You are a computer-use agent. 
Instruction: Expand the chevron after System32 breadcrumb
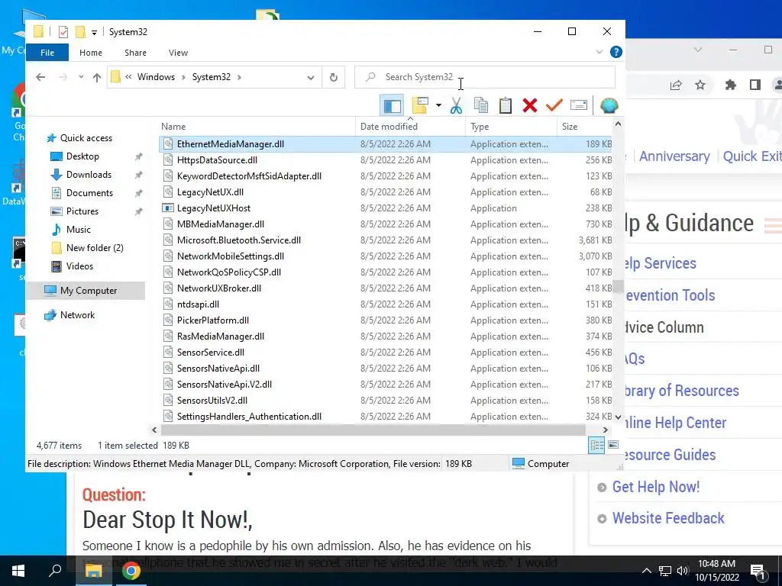(x=239, y=77)
